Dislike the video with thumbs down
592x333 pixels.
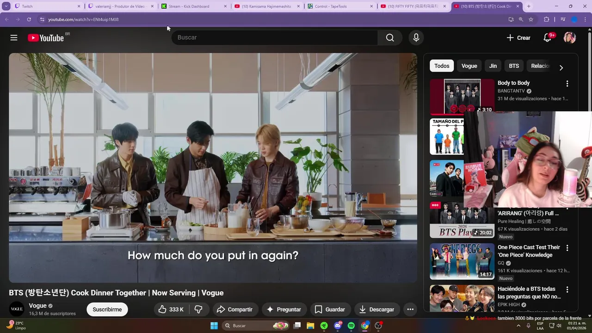pyautogui.click(x=198, y=309)
